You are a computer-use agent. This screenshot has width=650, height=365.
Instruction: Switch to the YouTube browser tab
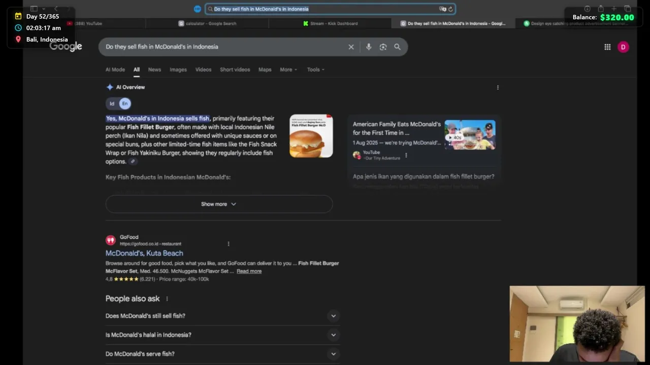click(84, 23)
